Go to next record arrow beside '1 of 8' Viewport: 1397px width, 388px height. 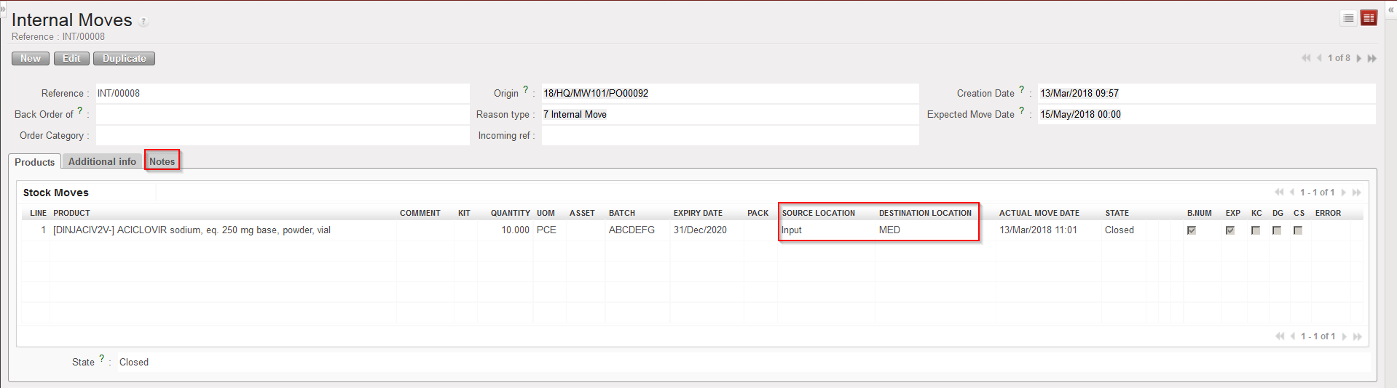point(1359,58)
